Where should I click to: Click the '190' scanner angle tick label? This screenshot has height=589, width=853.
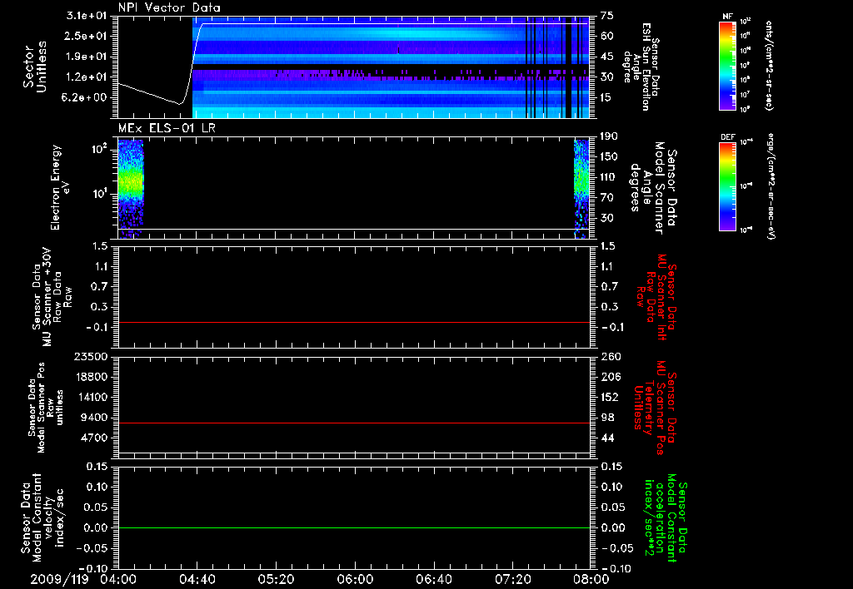point(609,136)
